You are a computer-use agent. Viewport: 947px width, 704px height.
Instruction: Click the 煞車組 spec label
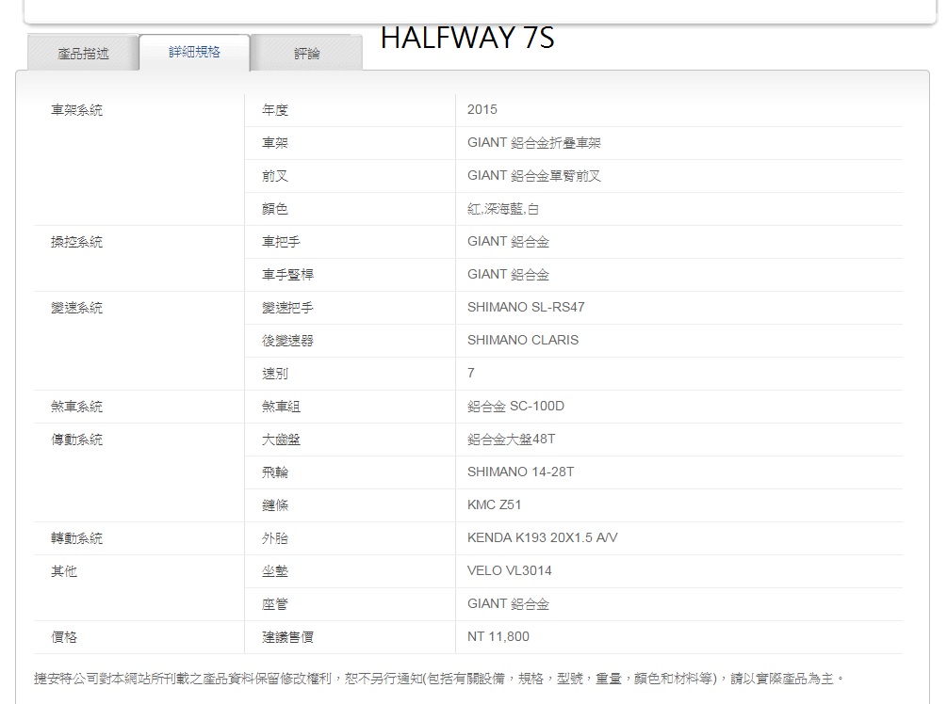[x=281, y=407]
